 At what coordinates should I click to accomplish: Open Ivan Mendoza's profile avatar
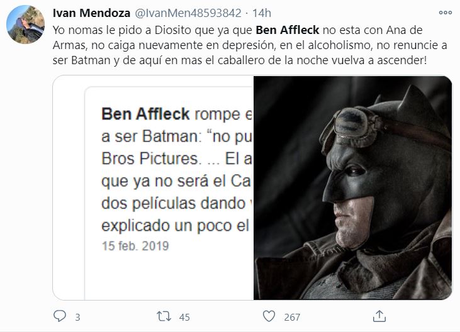coord(26,25)
